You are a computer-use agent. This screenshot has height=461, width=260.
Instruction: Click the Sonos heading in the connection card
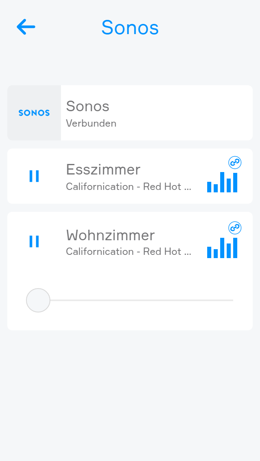pyautogui.click(x=88, y=106)
